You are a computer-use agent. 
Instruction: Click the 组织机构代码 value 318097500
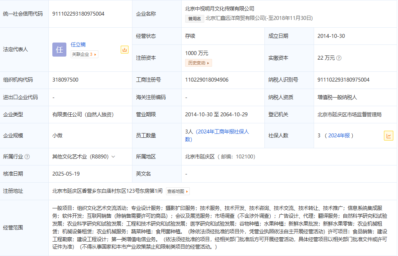click(65, 80)
